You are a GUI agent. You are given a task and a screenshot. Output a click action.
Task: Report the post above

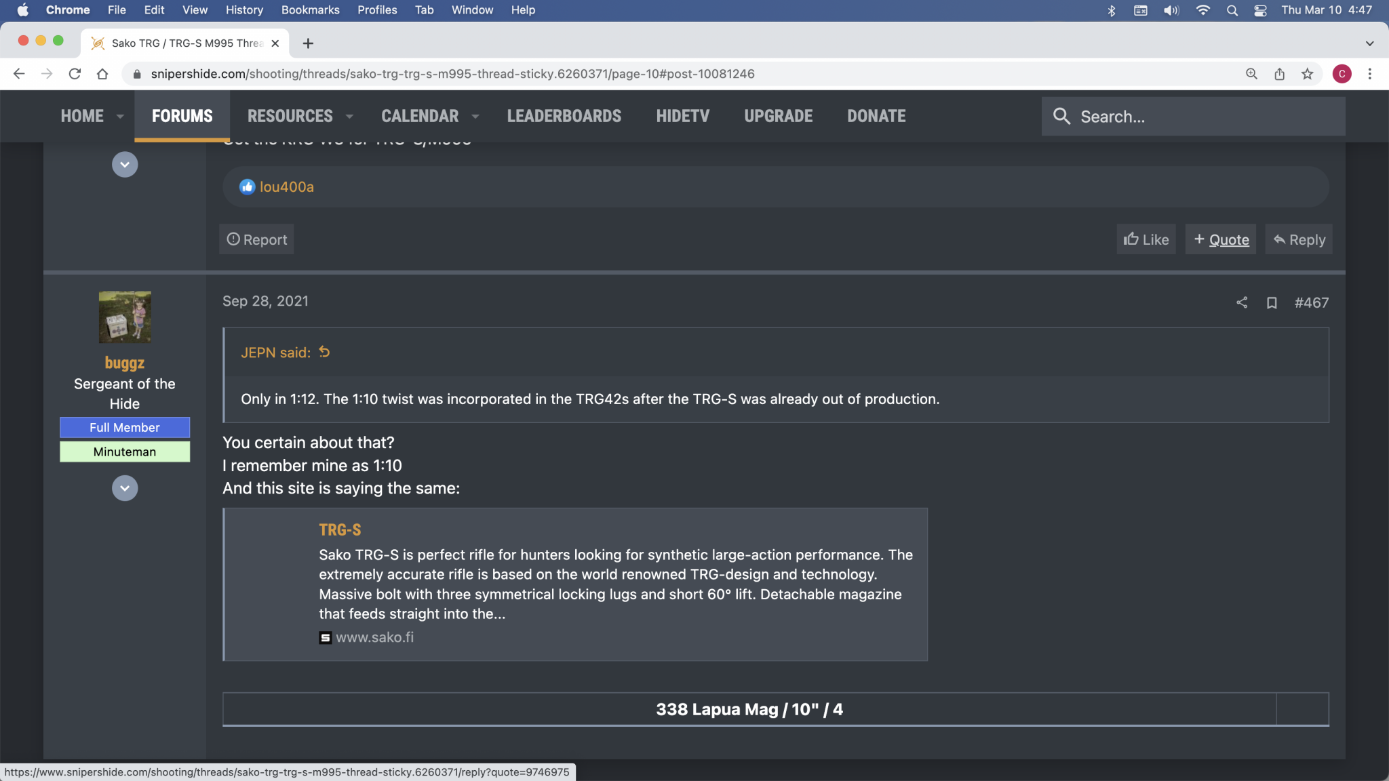click(256, 239)
